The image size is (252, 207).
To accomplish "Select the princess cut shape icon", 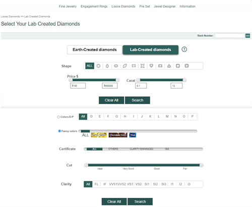I will click(x=143, y=66).
